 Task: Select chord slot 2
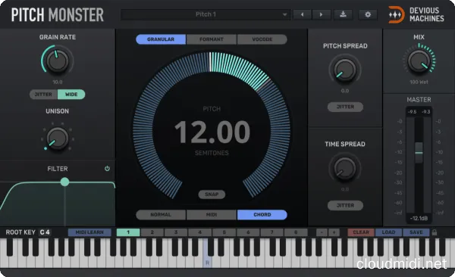152,232
